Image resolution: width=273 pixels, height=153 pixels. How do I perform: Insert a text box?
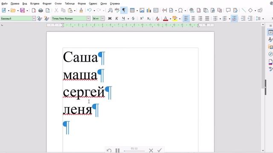[156, 10]
